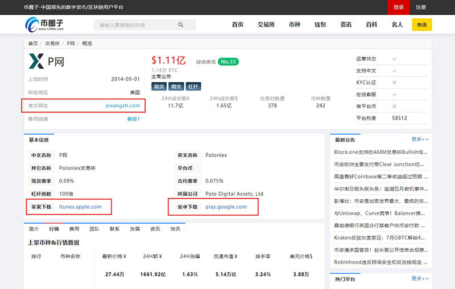Open the 钱包 navigation item
455x289 pixels.
[320, 24]
